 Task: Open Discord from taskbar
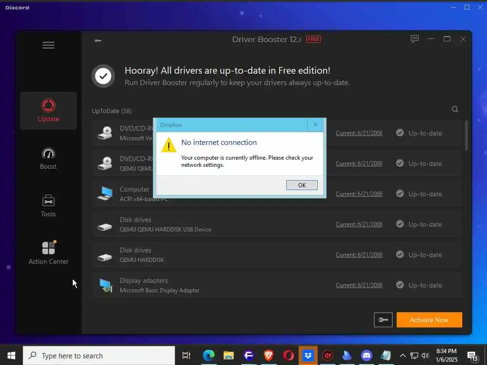(x=367, y=355)
